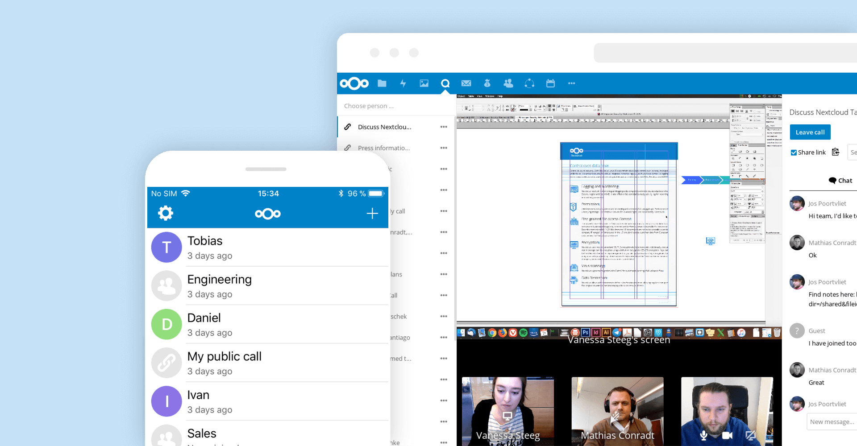Click the Nextcloud logo in desktop header
The image size is (857, 446).
[354, 83]
